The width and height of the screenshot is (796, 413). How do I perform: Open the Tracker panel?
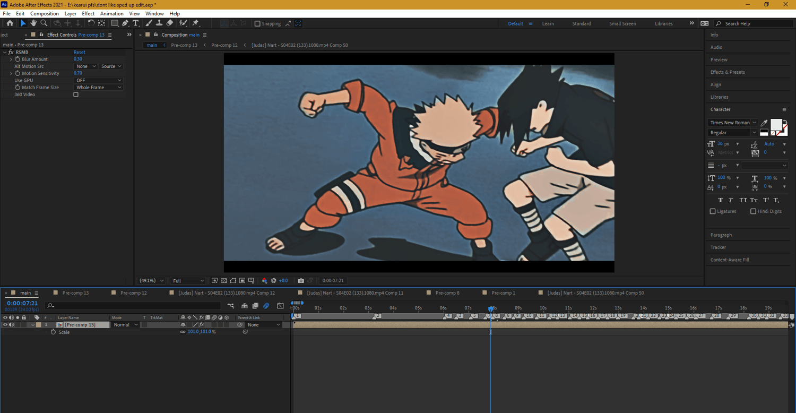(718, 247)
